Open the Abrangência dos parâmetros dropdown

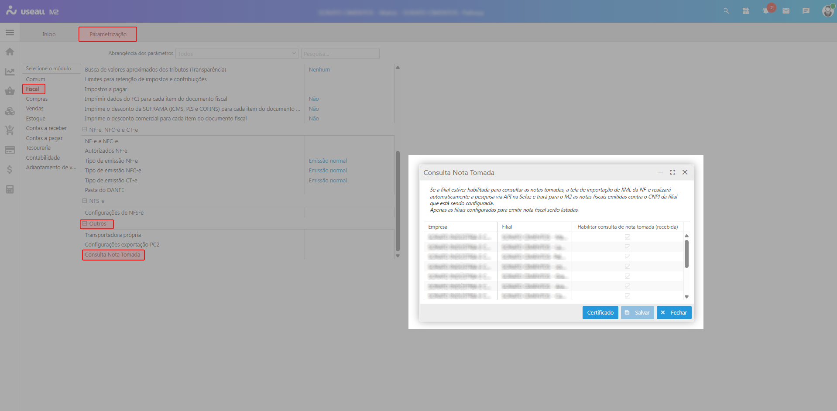click(x=237, y=54)
